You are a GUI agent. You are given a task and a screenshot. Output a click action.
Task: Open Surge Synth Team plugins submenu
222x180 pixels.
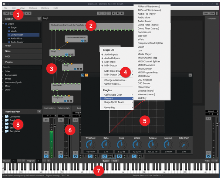click(x=117, y=102)
